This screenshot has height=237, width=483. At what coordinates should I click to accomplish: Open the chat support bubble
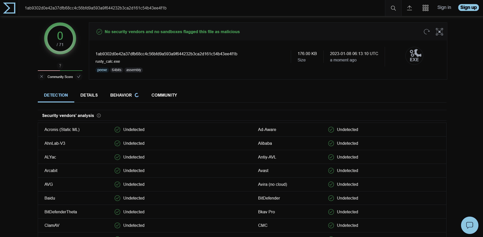[x=469, y=225]
